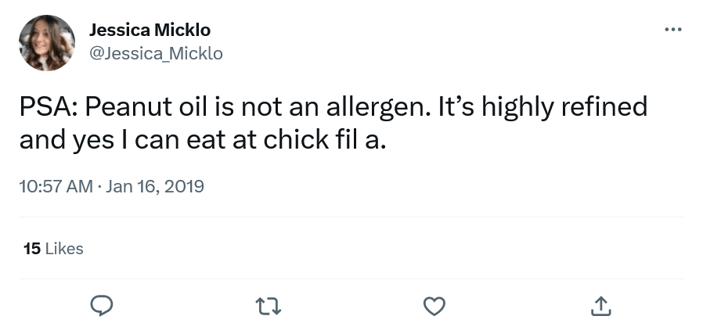Click the reply speech bubble icon
Image resolution: width=703 pixels, height=334 pixels.
(102, 306)
